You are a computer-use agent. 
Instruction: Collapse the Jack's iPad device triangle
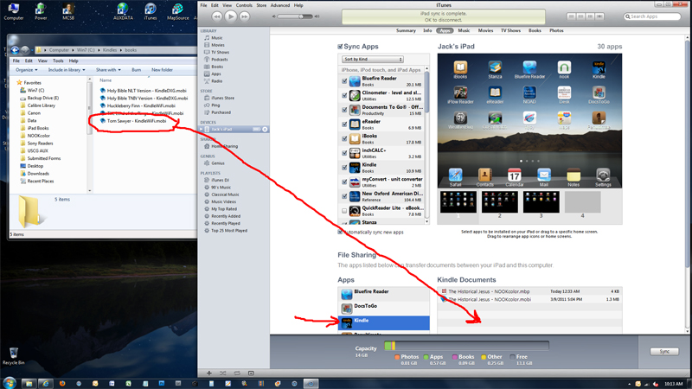[202, 129]
